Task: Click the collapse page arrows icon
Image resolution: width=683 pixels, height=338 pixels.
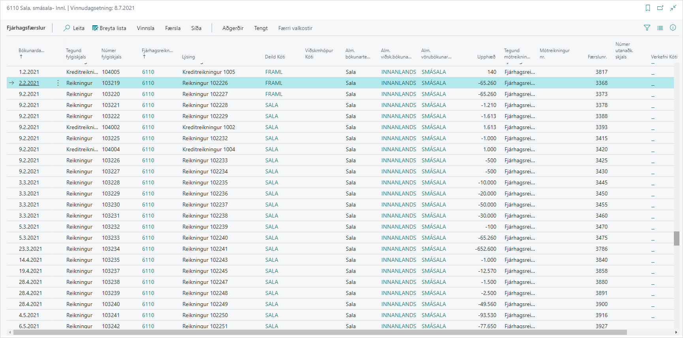Action: tap(673, 8)
